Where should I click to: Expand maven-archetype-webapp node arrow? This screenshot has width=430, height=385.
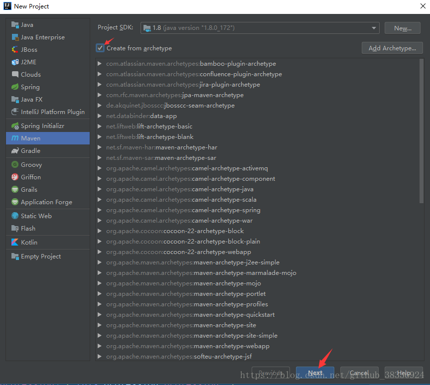[x=100, y=346]
